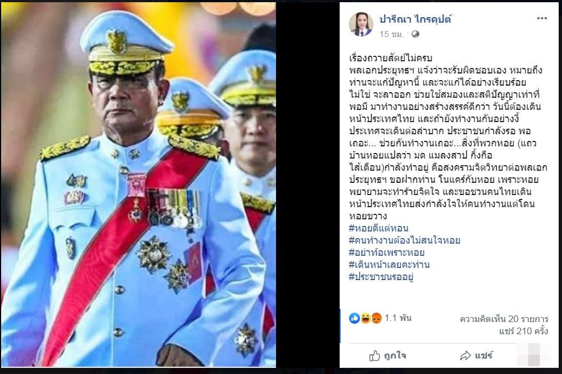Open profile name ปารีณา ไกรคุปต์

point(416,19)
